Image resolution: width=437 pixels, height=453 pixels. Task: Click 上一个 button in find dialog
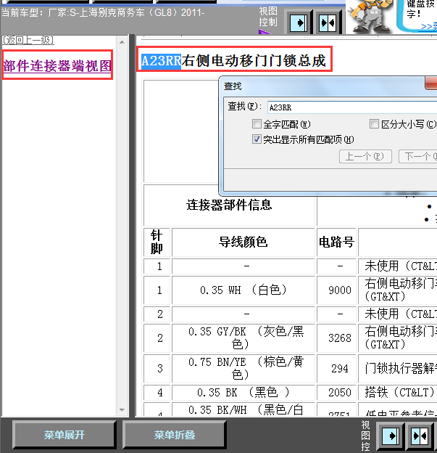tap(365, 157)
